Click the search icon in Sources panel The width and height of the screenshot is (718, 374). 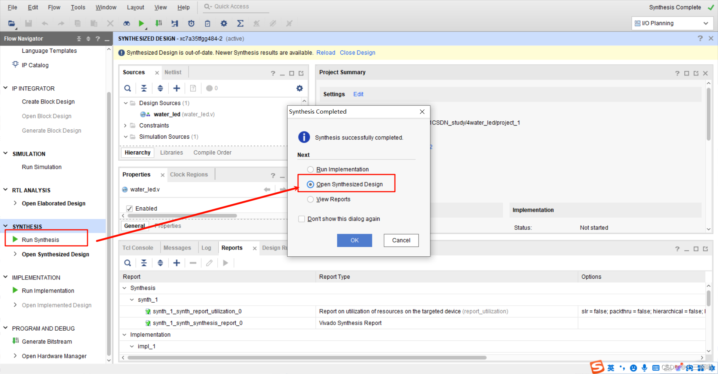coord(128,88)
